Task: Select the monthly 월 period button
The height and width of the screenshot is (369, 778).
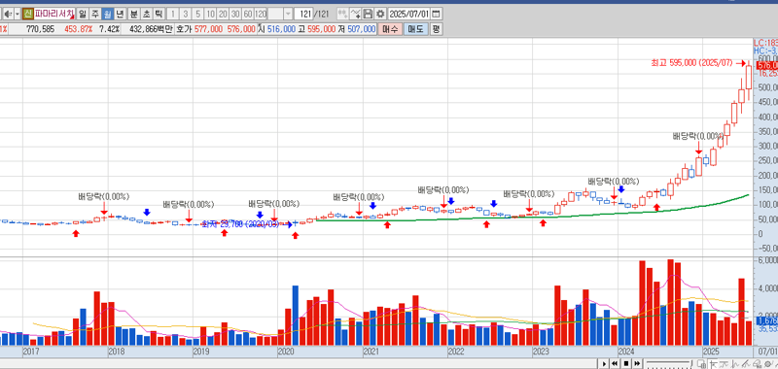Action: [107, 14]
